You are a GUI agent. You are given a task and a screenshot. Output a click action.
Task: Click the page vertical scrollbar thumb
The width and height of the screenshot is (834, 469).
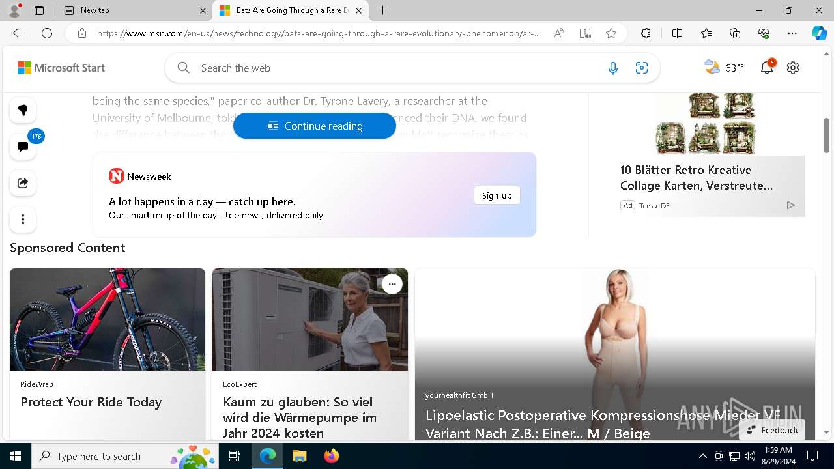(x=826, y=135)
